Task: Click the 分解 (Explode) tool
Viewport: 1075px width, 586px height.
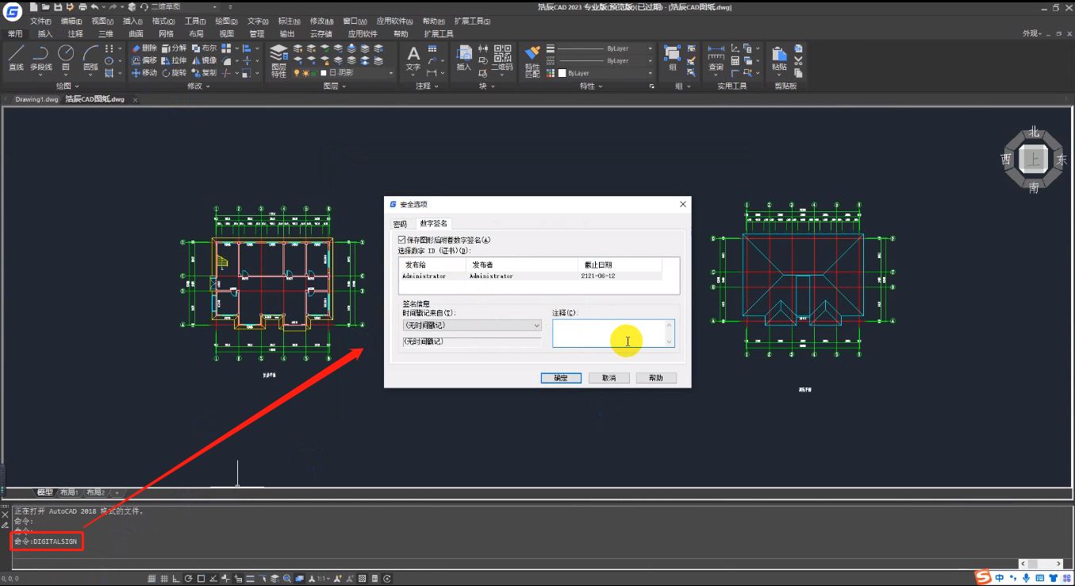Action: 174,48
